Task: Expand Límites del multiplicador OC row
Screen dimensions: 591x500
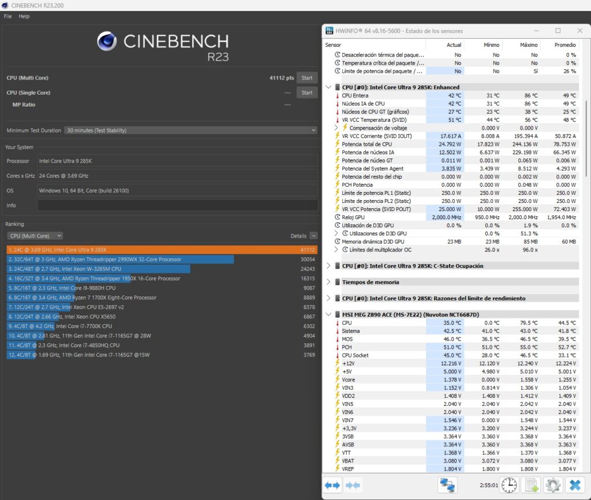Action: tap(336, 250)
